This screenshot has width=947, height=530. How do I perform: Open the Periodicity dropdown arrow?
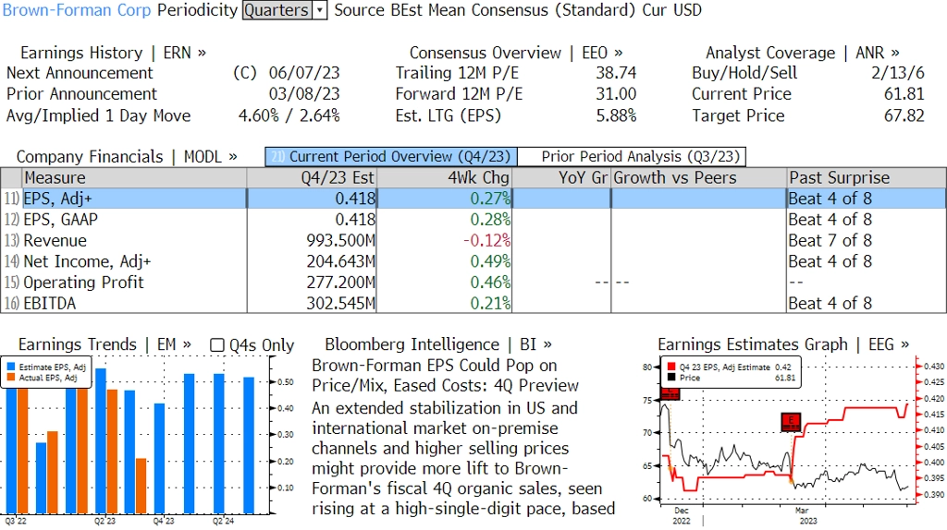(x=320, y=10)
